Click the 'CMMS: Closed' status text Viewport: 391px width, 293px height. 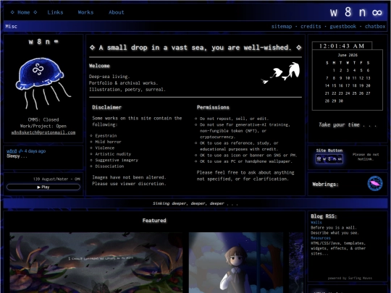43,119
